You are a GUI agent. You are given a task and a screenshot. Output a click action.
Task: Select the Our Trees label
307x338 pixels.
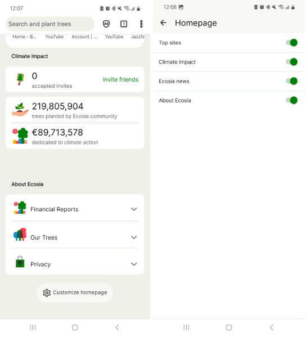click(x=44, y=237)
